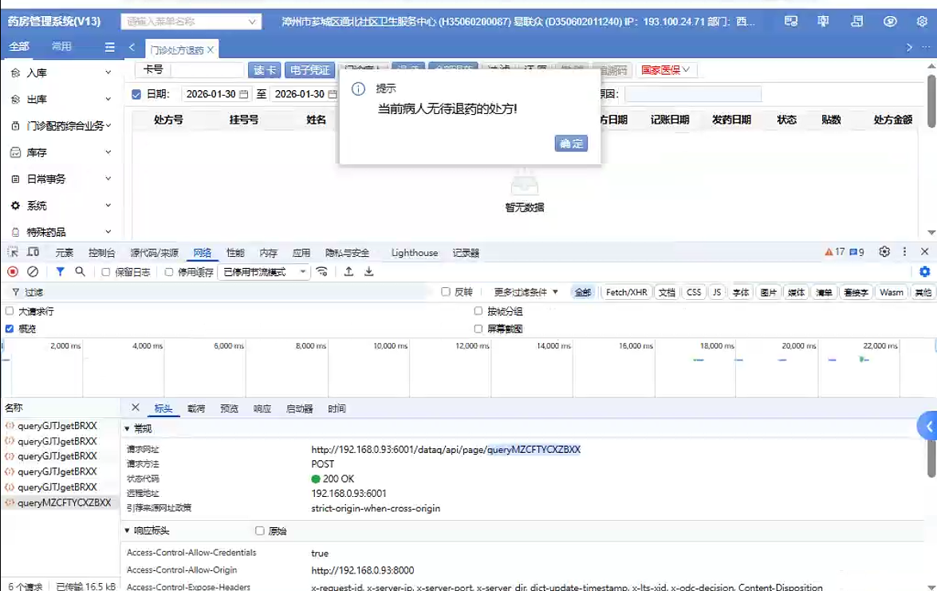Close the request details pane

pyautogui.click(x=136, y=408)
